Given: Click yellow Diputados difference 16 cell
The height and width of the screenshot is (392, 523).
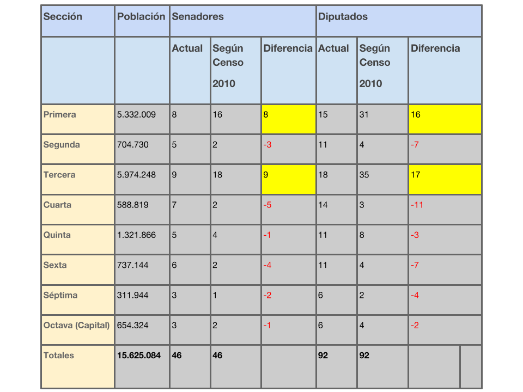Looking at the screenshot, I should pyautogui.click(x=445, y=119).
